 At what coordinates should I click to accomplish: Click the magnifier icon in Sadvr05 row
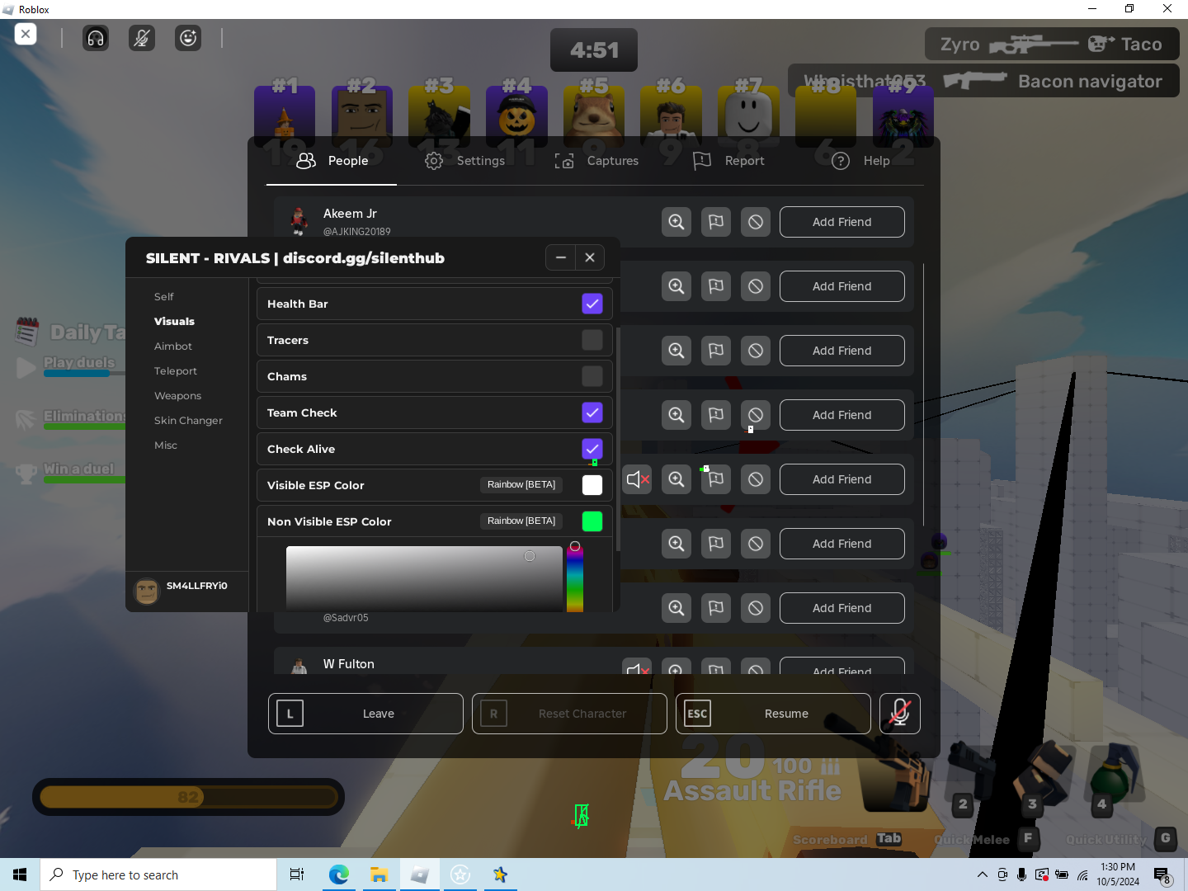point(676,608)
